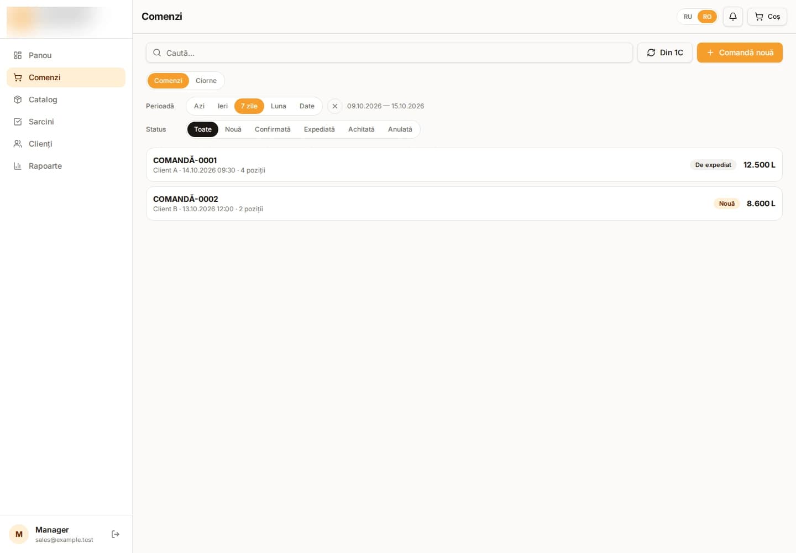Open order COMANDĂ-0001 row
Image resolution: width=796 pixels, height=553 pixels.
pos(464,165)
